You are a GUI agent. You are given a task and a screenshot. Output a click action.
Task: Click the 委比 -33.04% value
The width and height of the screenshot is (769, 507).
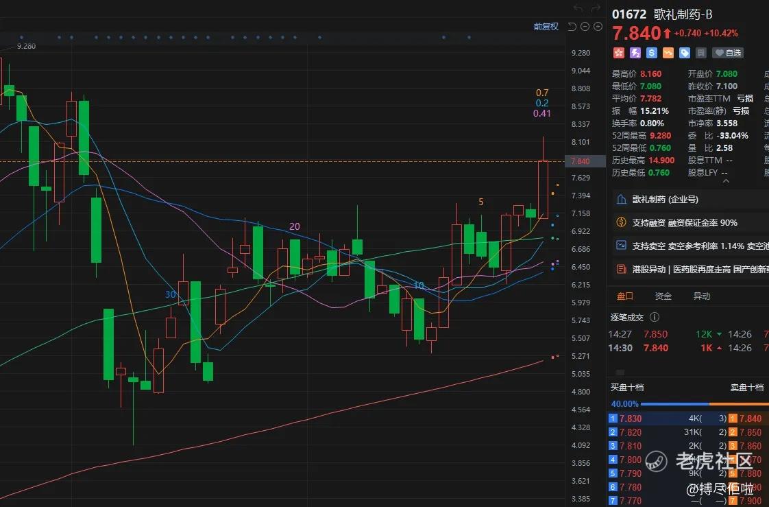click(732, 135)
